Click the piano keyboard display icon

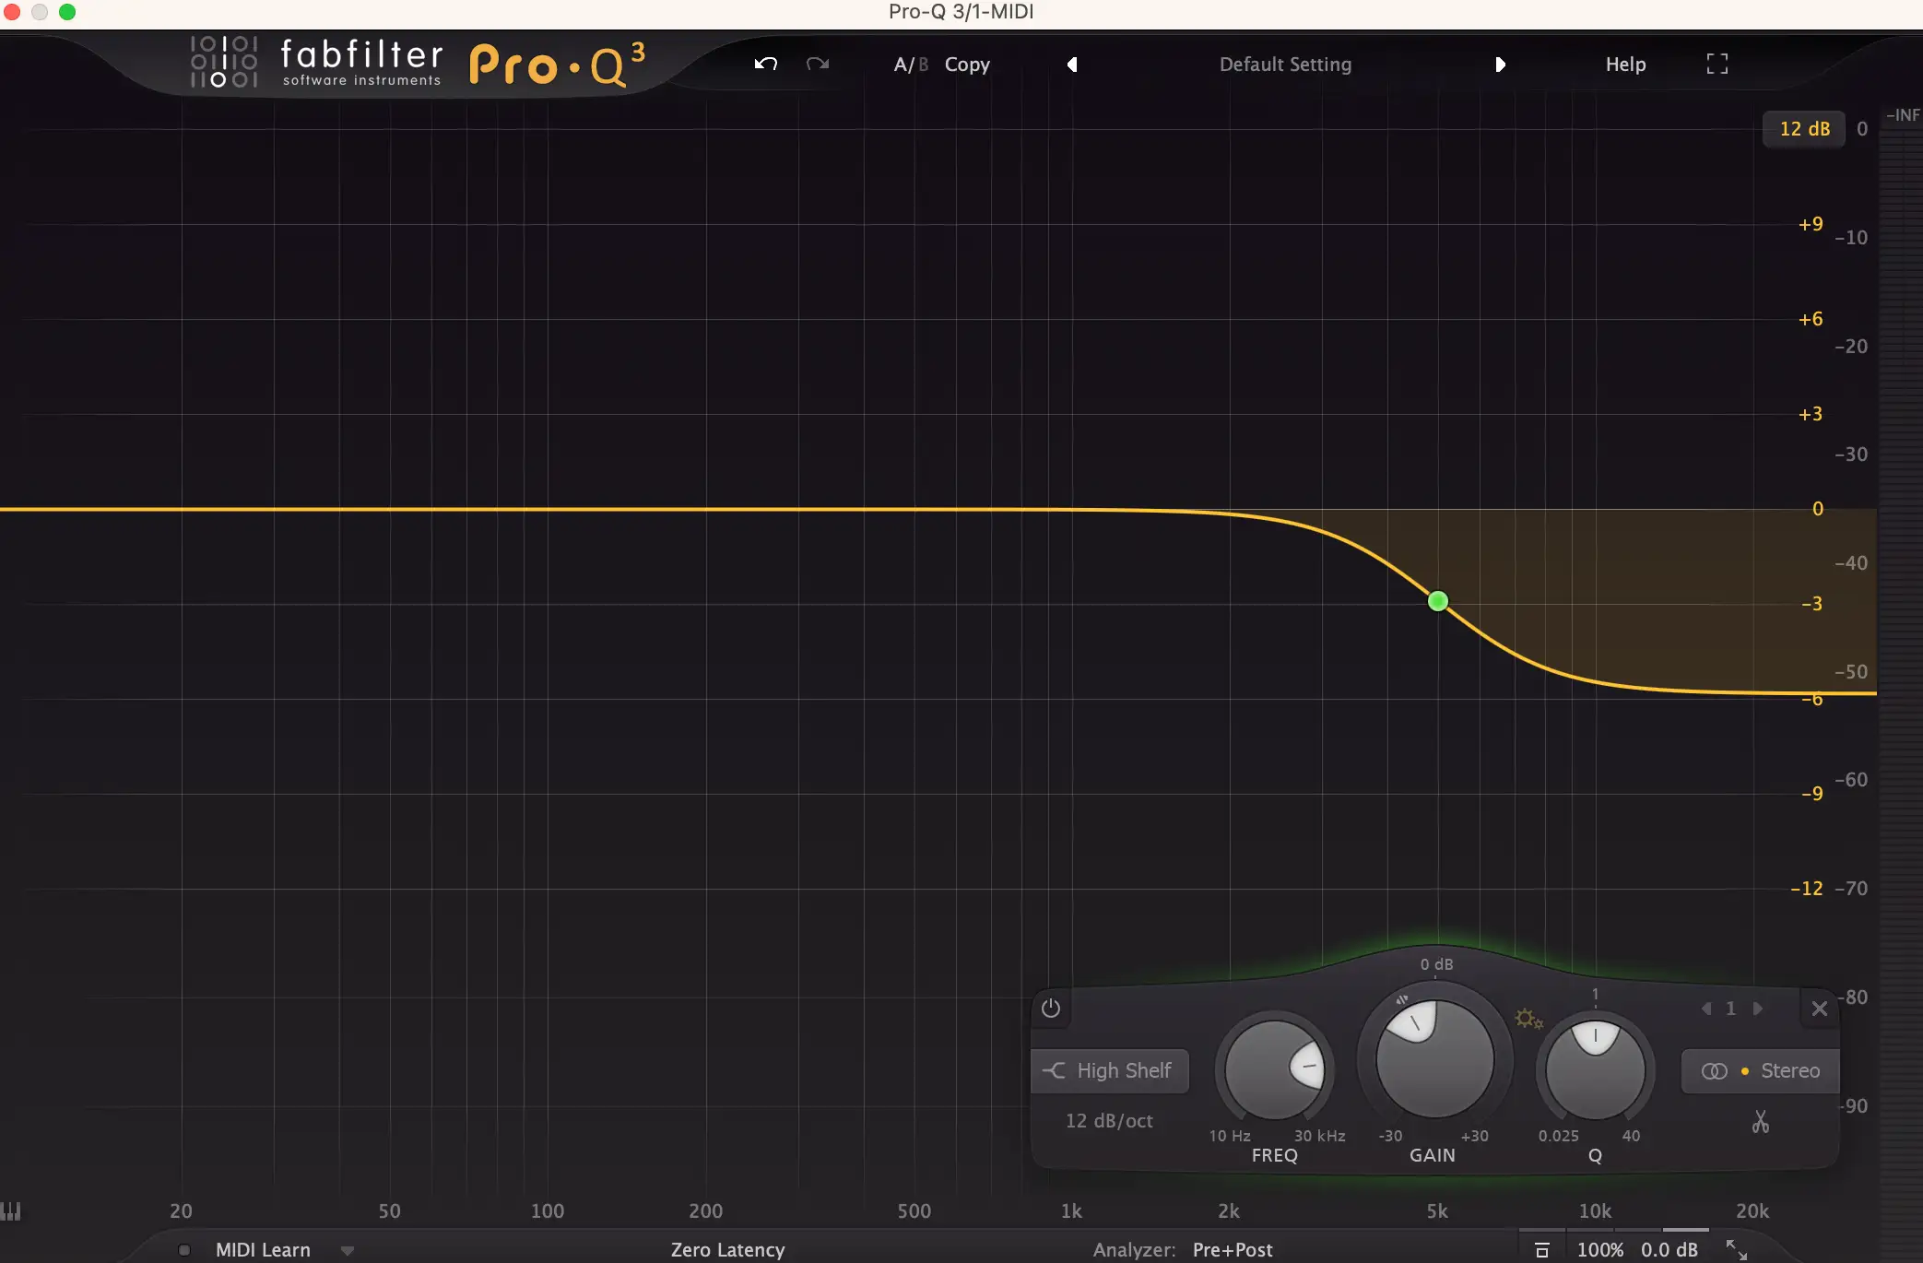coord(11,1210)
